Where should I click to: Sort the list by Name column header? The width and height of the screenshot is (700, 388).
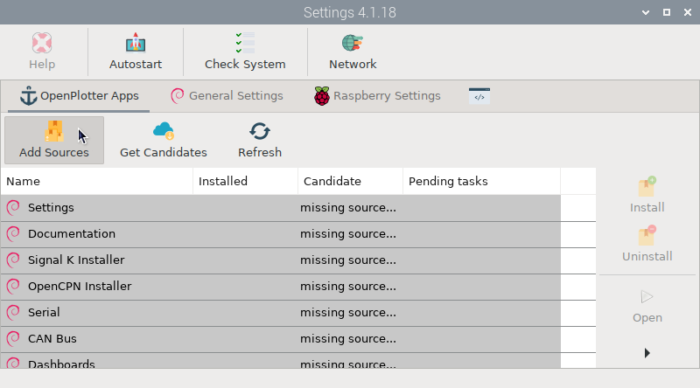96,182
